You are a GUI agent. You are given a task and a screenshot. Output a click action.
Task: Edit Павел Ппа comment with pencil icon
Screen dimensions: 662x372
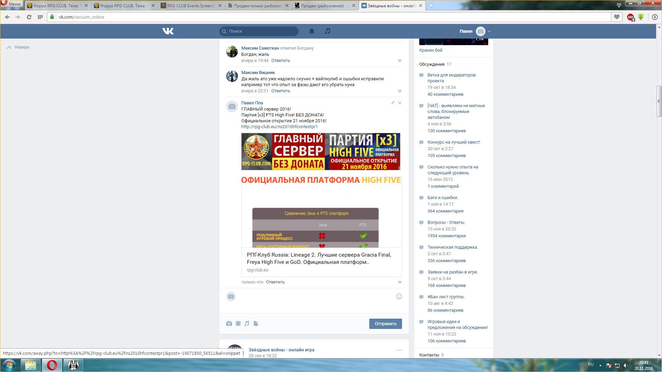click(393, 103)
